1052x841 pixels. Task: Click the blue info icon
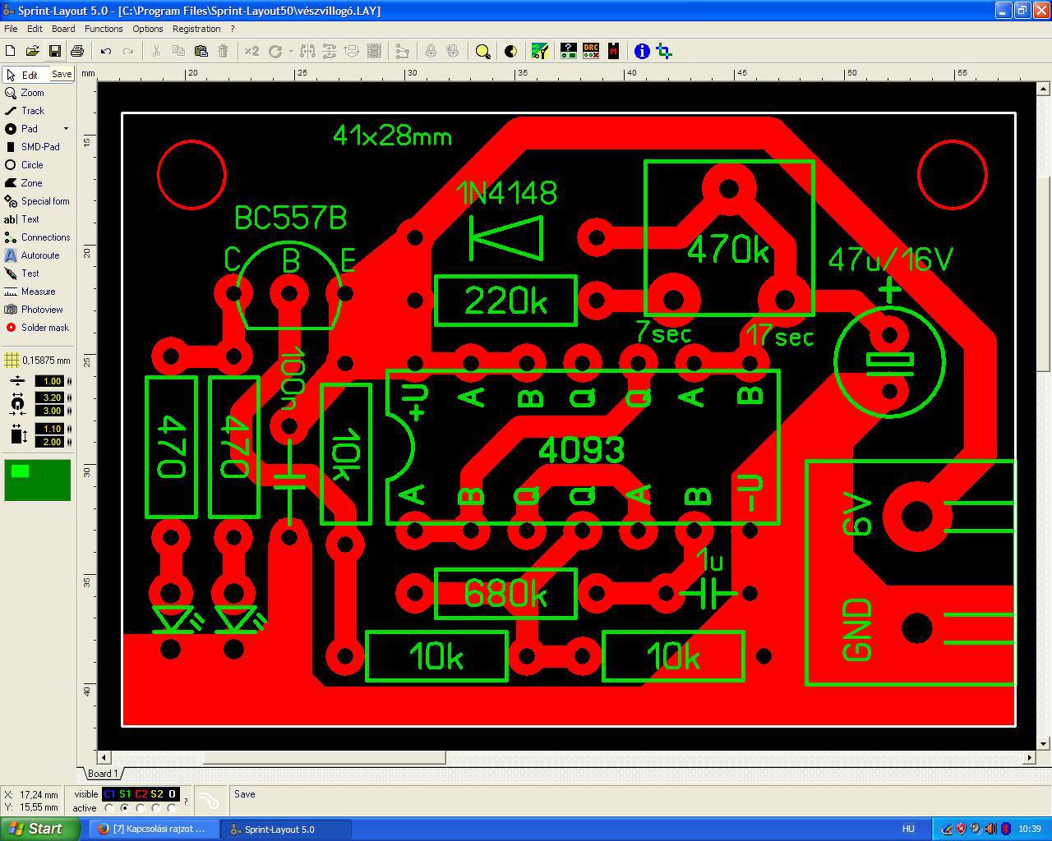[642, 51]
